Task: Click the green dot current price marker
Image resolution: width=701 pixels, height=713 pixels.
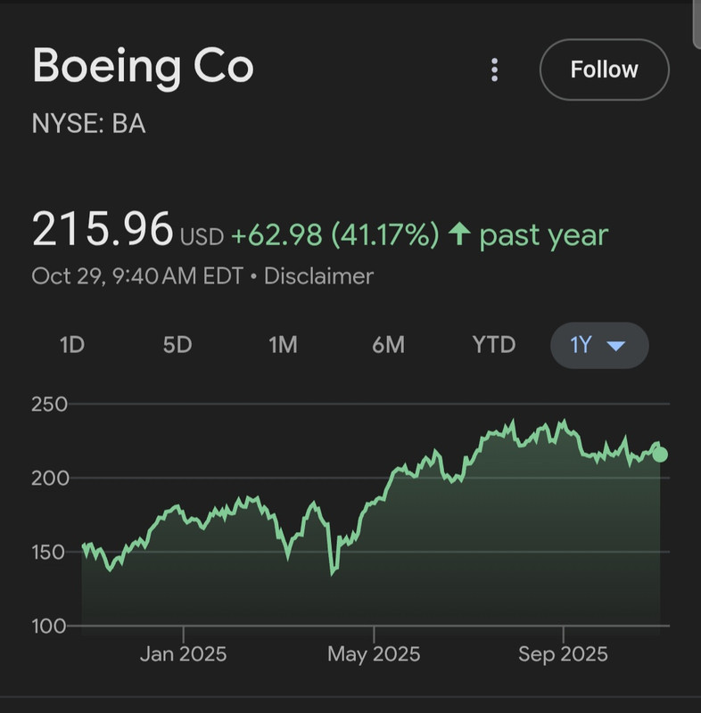Action: point(660,455)
